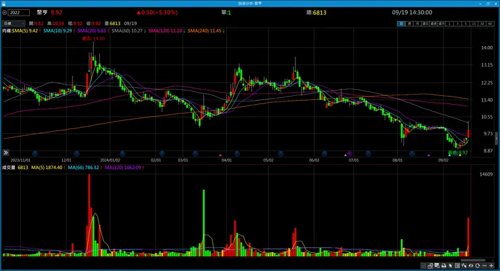Screen dimensions: 500x271
Task: Click the vertical scroll handle on right edge
Action: click(x=496, y=139)
